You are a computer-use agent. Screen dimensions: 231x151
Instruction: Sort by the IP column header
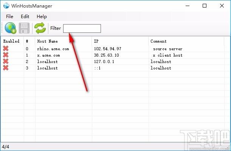pos(96,41)
